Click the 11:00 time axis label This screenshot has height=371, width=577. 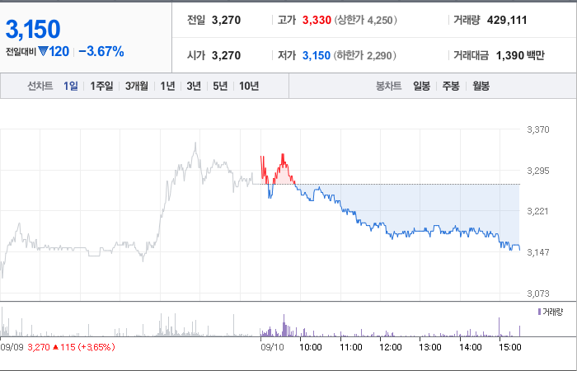point(350,347)
